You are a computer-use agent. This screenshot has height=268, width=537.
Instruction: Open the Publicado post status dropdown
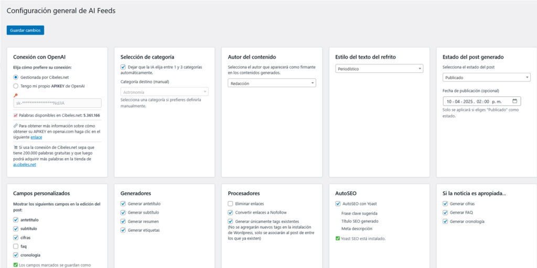487,77
